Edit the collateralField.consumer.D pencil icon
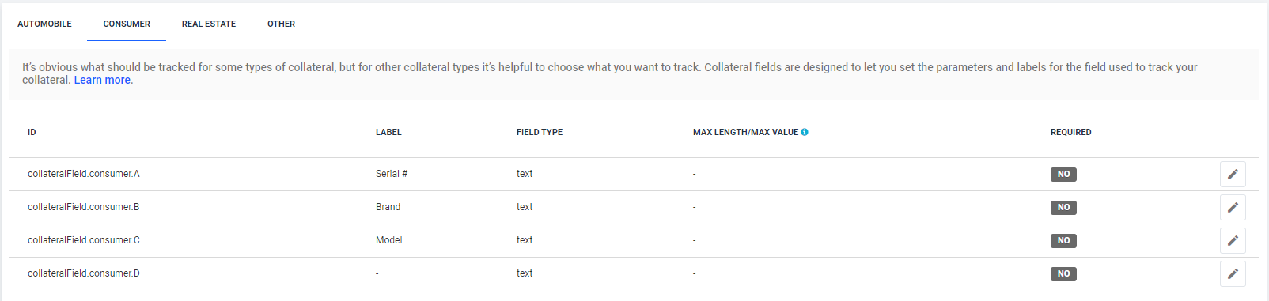The width and height of the screenshot is (1269, 301). 1233,273
